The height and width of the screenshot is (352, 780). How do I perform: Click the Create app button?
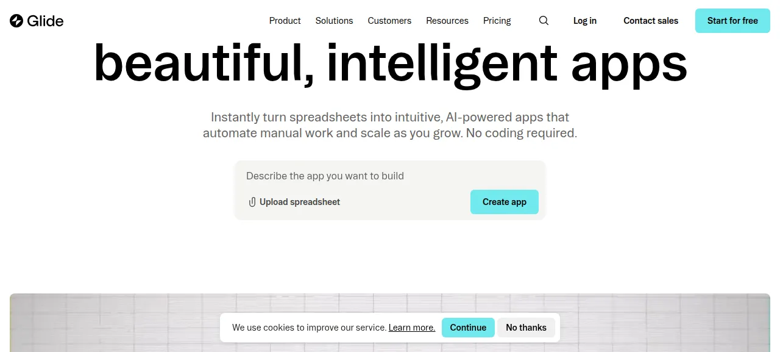click(505, 202)
